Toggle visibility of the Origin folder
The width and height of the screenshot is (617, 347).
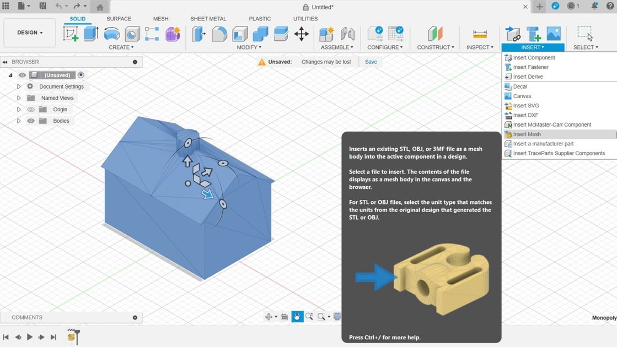pyautogui.click(x=30, y=109)
